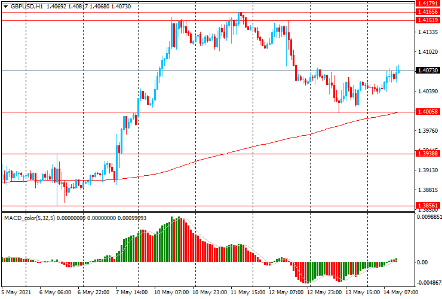Image resolution: width=442 pixels, height=299 pixels.
Task: Click the chart menu triangle beside GBPUSD,H1
Action: click(5, 7)
